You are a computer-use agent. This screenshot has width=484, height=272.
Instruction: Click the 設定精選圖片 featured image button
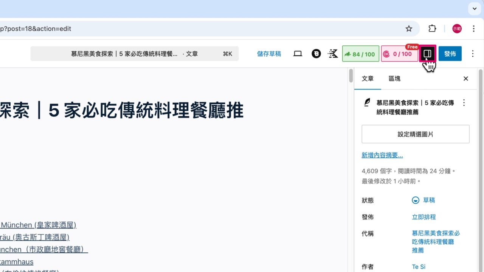[x=415, y=134]
